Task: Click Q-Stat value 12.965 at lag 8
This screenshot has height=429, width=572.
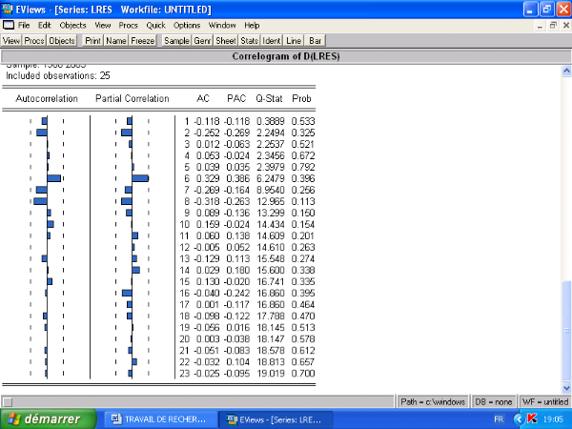Action: click(x=271, y=201)
